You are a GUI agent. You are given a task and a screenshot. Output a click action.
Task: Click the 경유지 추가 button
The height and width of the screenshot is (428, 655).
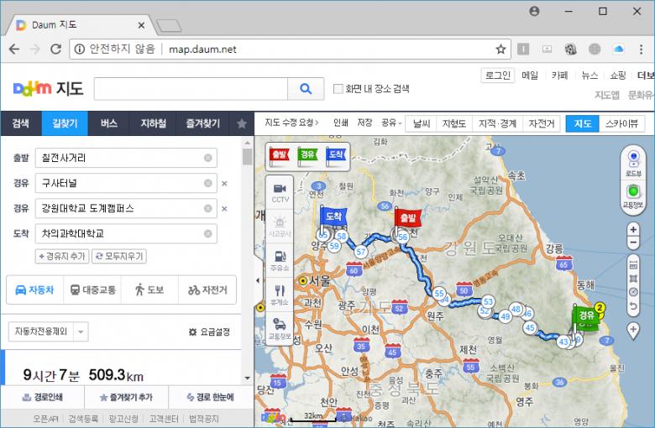[x=61, y=256]
